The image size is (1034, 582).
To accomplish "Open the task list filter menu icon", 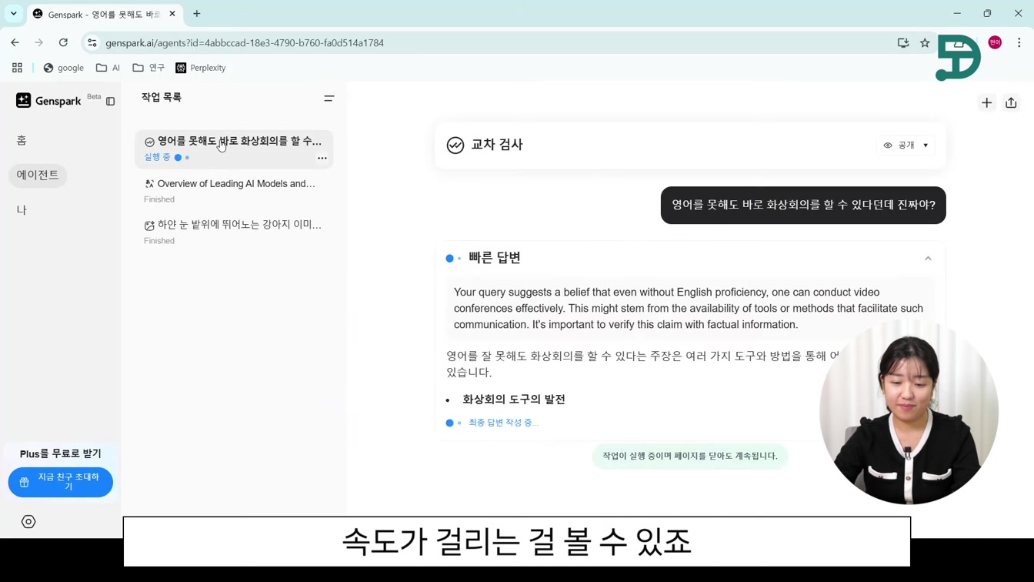I will pyautogui.click(x=329, y=99).
